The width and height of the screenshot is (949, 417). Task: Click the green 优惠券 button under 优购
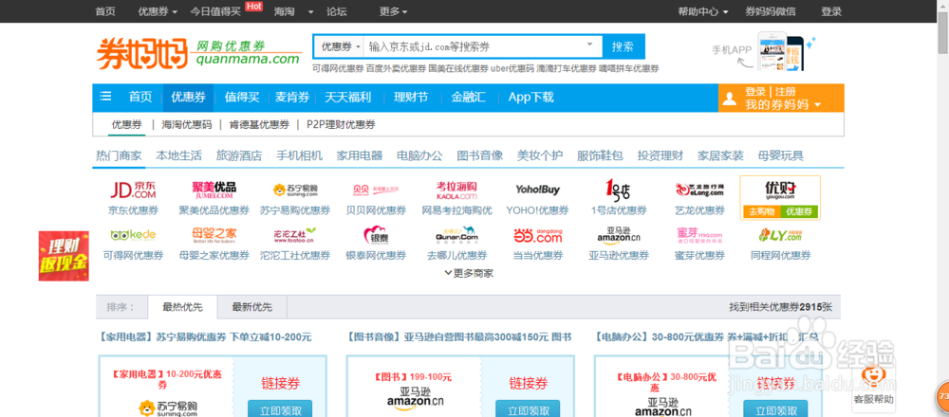(799, 212)
